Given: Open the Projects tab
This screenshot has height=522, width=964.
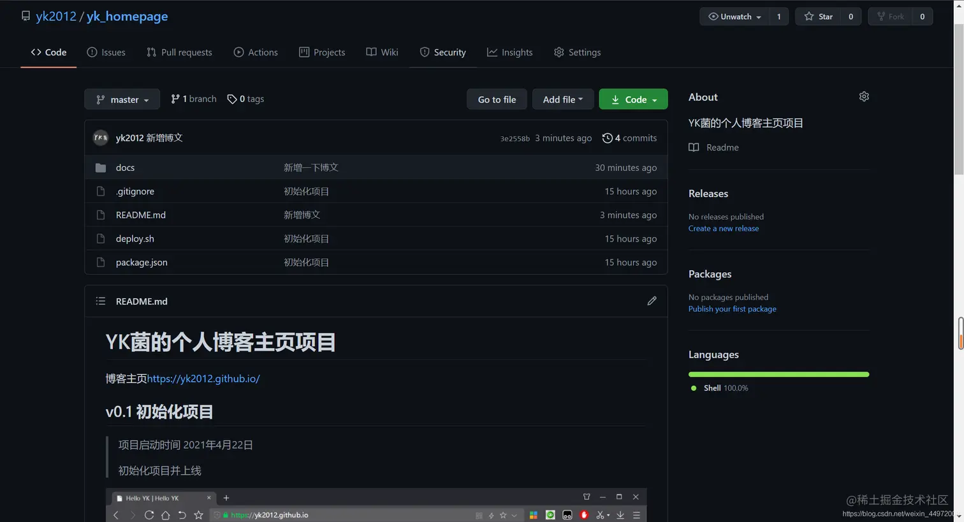Looking at the screenshot, I should (322, 52).
